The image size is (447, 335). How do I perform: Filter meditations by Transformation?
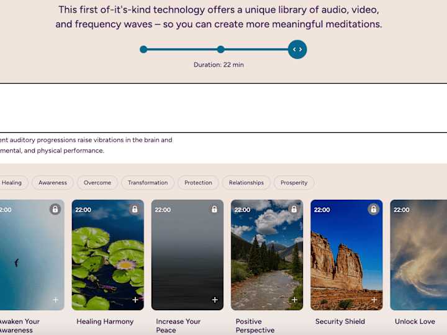click(x=148, y=182)
